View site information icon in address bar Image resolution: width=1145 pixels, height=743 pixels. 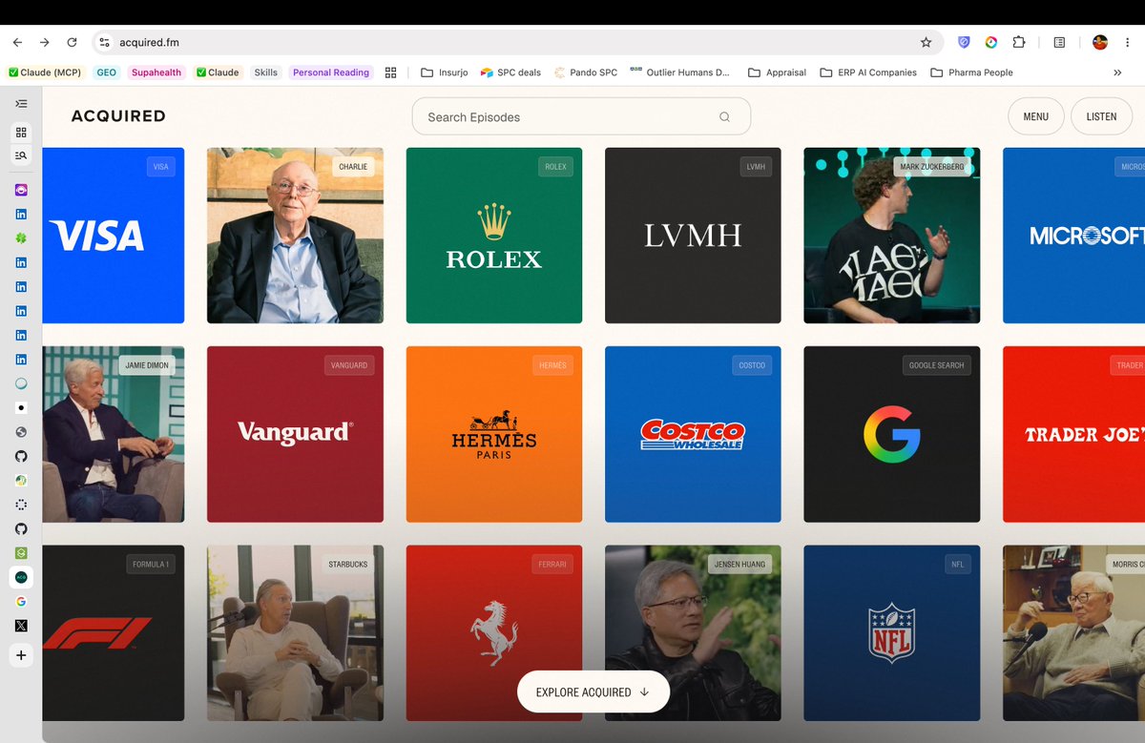(x=105, y=42)
